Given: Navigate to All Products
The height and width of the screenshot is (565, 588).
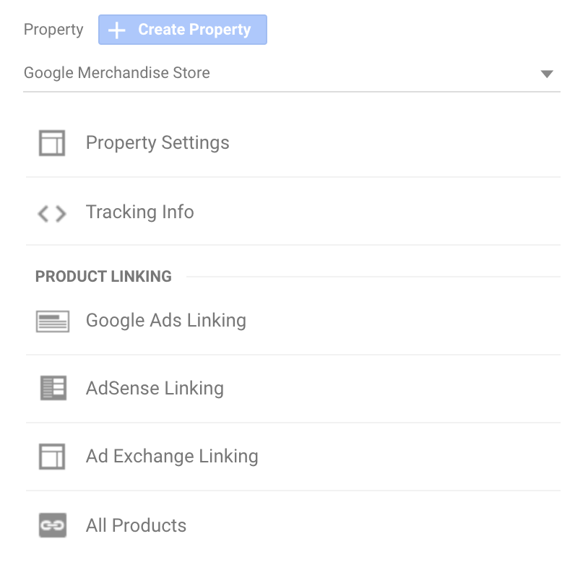Looking at the screenshot, I should [x=136, y=525].
